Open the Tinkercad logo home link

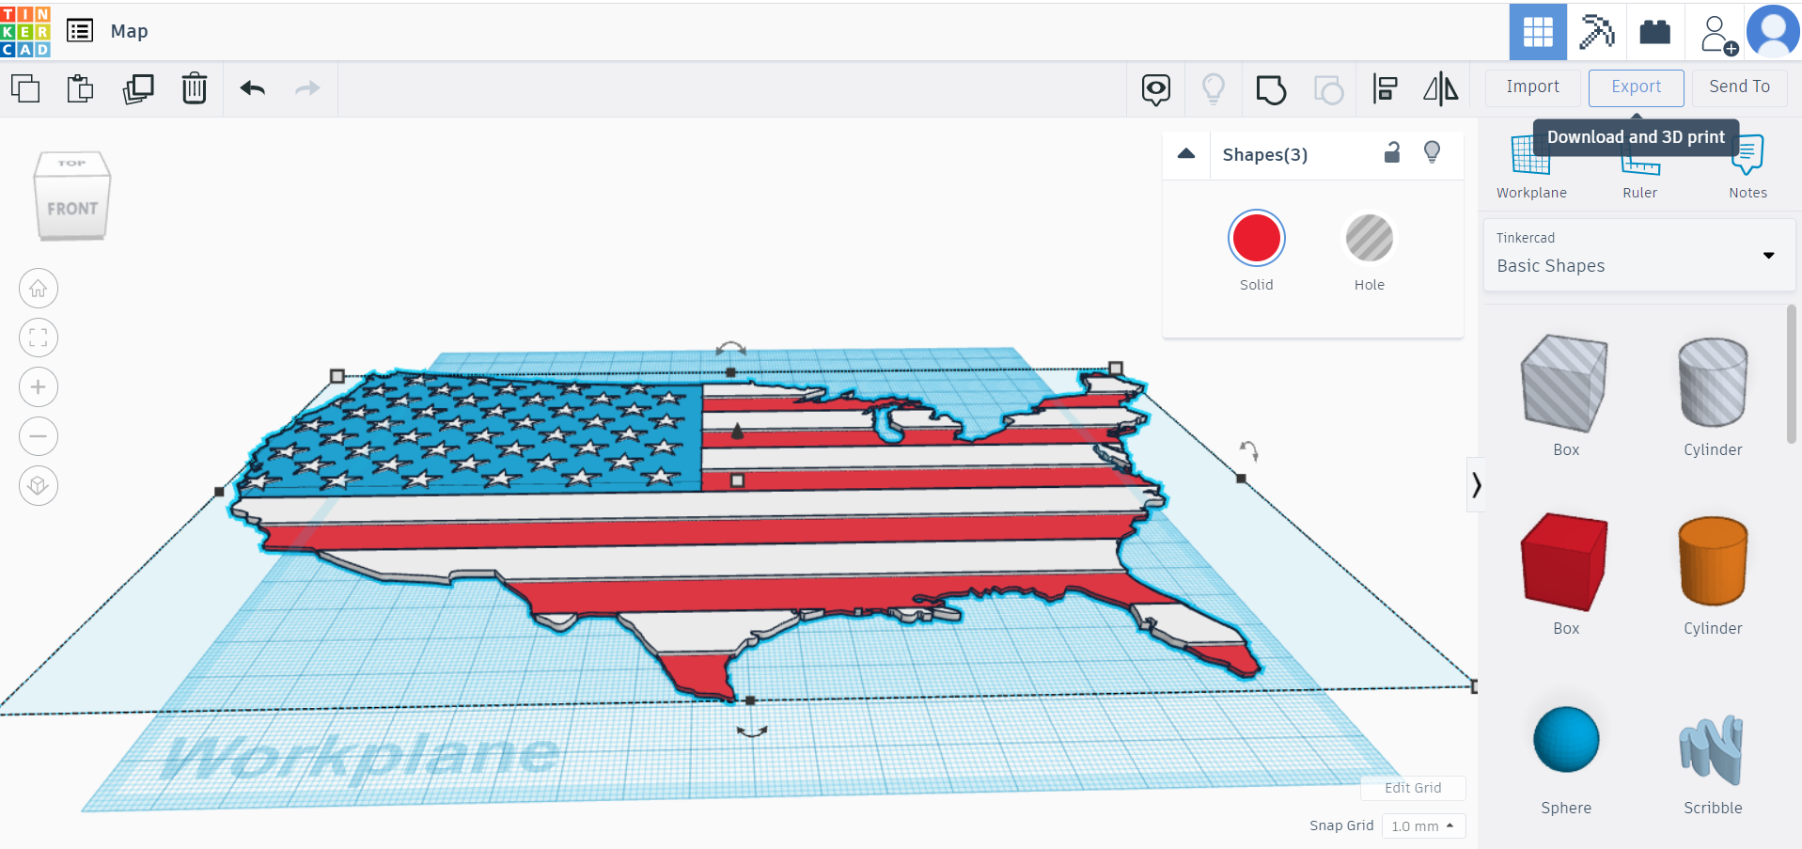tap(25, 31)
